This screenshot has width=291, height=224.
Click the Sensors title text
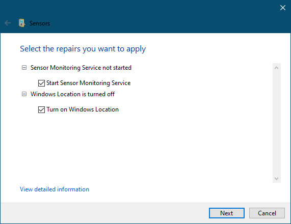[40, 23]
